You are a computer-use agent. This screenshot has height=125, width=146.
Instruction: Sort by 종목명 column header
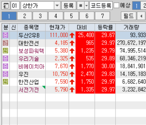[31, 27]
